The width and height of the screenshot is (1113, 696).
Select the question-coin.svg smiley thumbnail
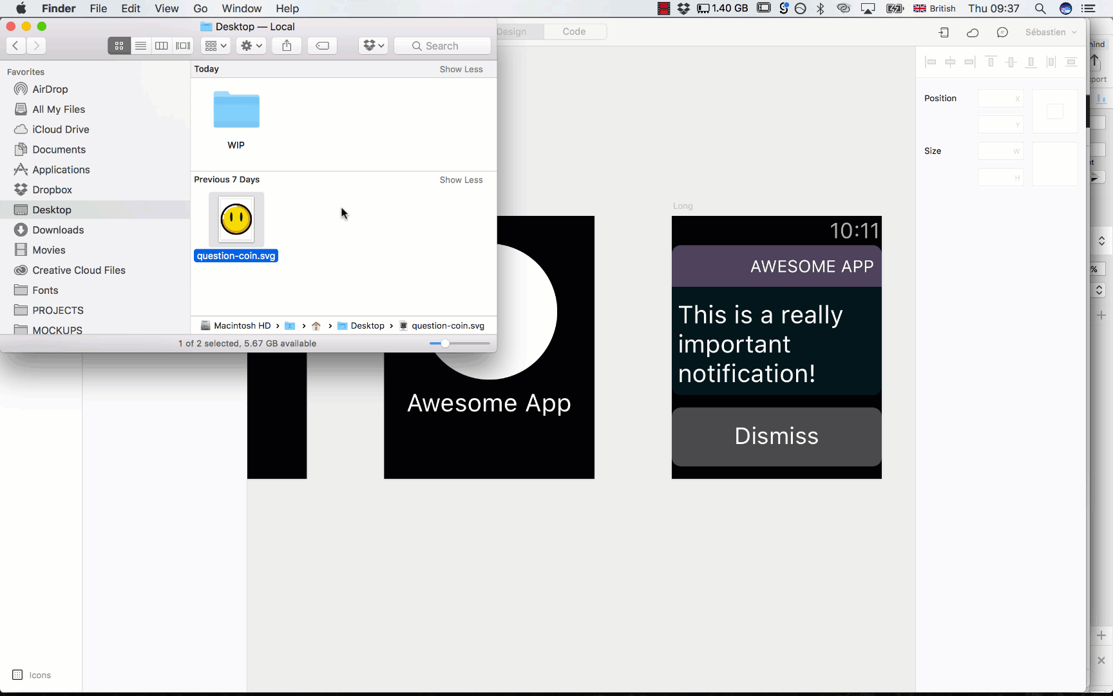pyautogui.click(x=236, y=220)
